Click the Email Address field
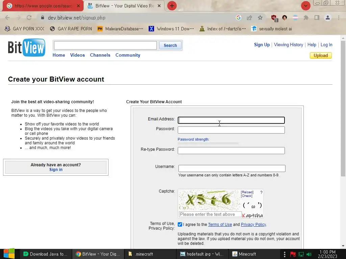Screen dimensions: 346x259 tap(231, 120)
